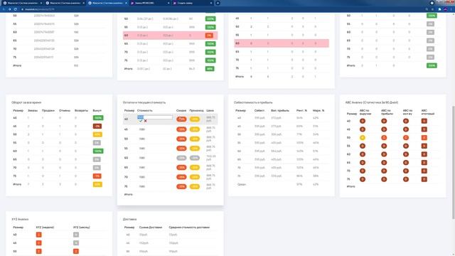The image size is (455, 256).
Task: Click the 'Возвраты' column header
Action: [81, 111]
